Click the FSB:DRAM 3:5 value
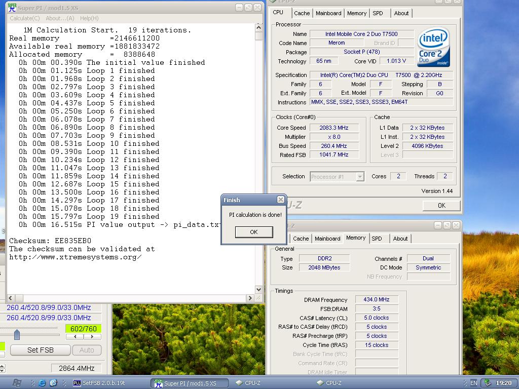The height and width of the screenshot is (389, 519). pyautogui.click(x=377, y=308)
